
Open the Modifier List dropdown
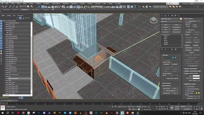point(171,21)
